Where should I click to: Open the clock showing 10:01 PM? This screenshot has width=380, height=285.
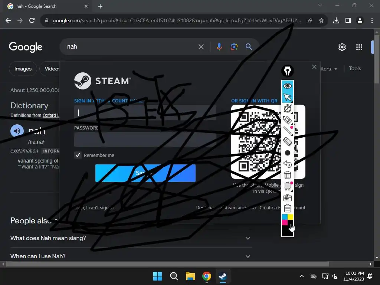(354, 276)
